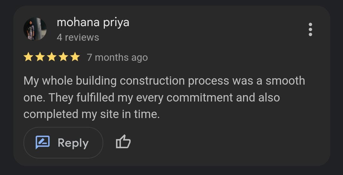Click the reviewer name mohana priya
The height and width of the screenshot is (175, 343).
pos(93,23)
